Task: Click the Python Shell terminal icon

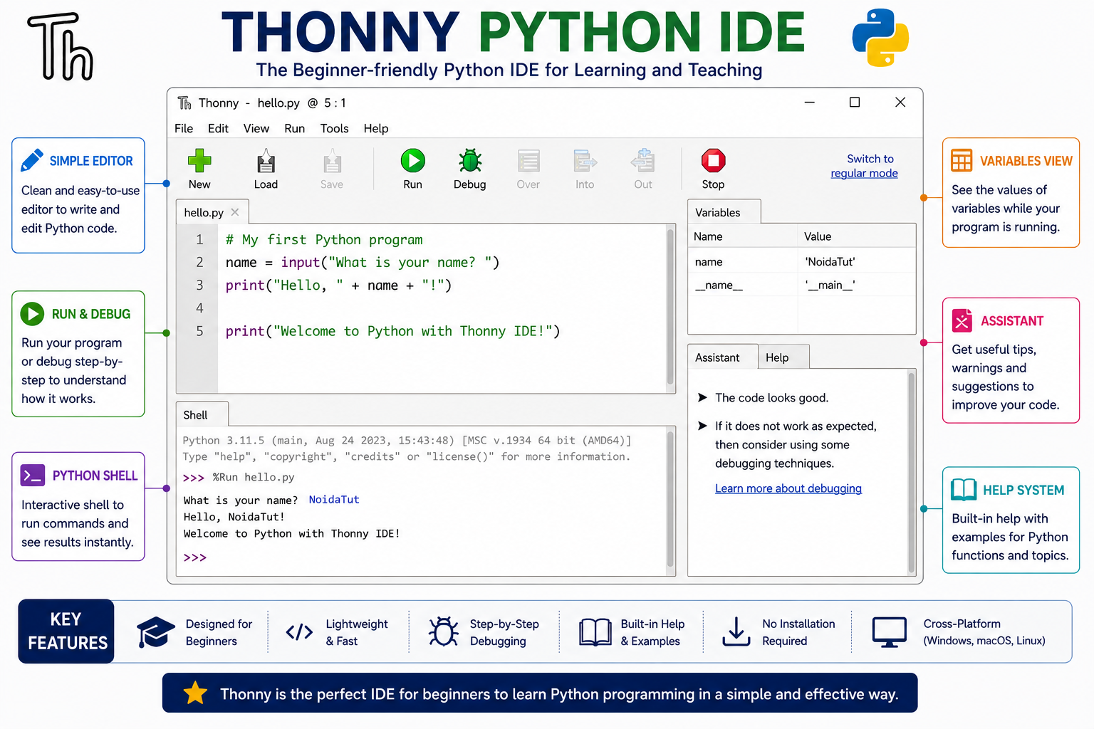Action: tap(33, 475)
